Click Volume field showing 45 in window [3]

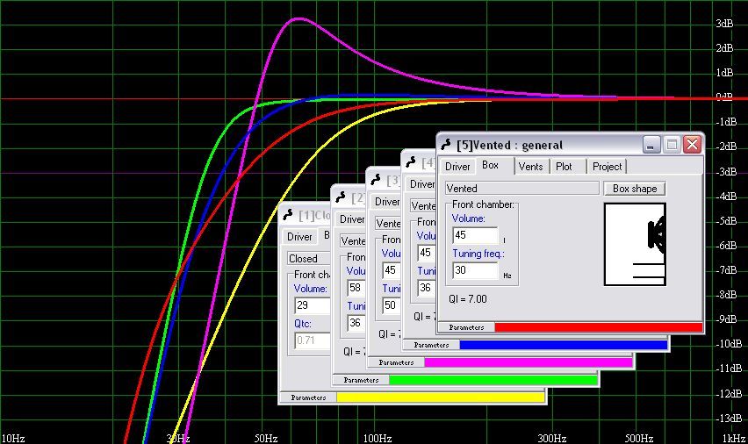tap(392, 270)
